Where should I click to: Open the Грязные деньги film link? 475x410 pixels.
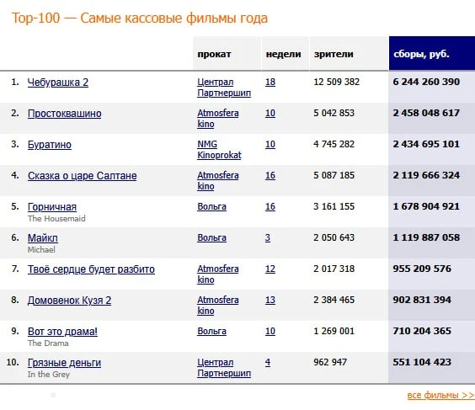pyautogui.click(x=64, y=363)
